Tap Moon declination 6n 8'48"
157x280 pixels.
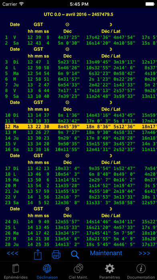pyautogui.click(x=100, y=174)
